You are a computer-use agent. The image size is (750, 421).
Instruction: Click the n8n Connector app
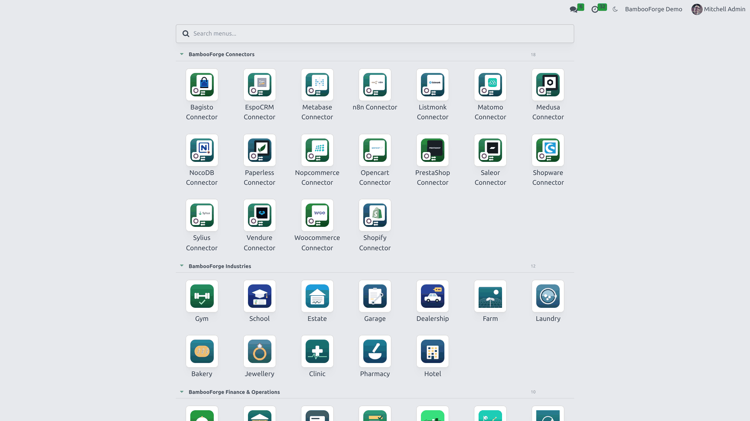tap(375, 85)
